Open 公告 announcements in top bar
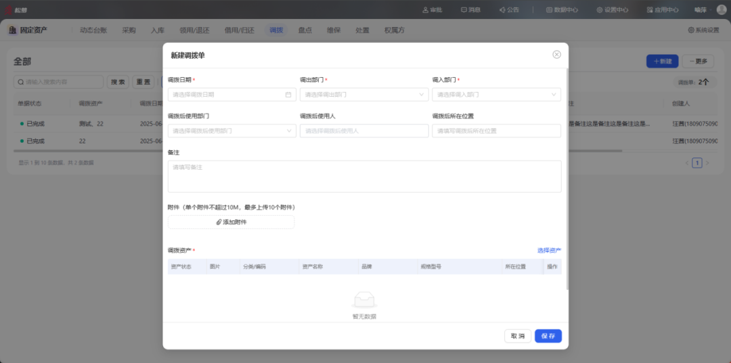731x363 pixels. [509, 10]
